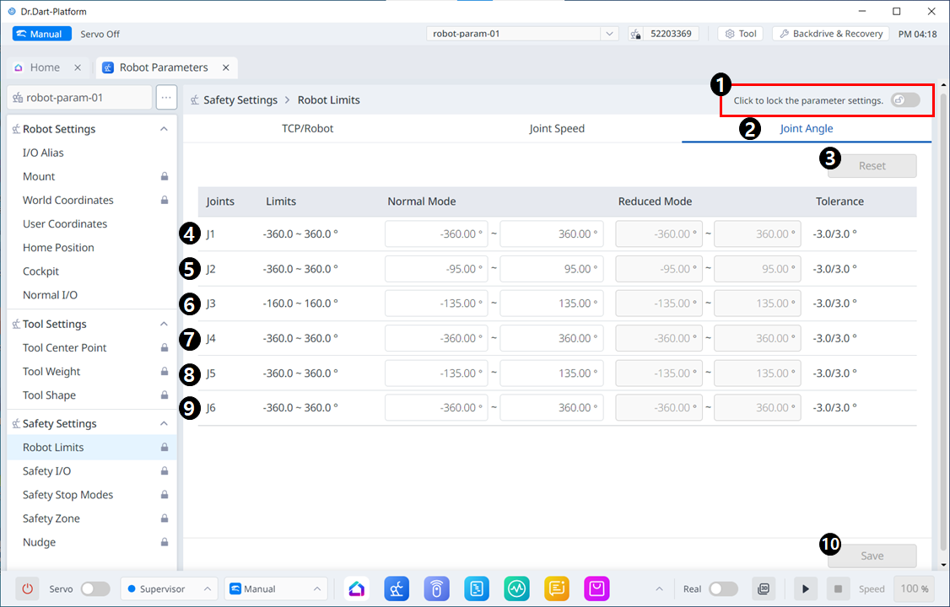
Task: Toggle the Servo switch on
Action: click(x=94, y=588)
